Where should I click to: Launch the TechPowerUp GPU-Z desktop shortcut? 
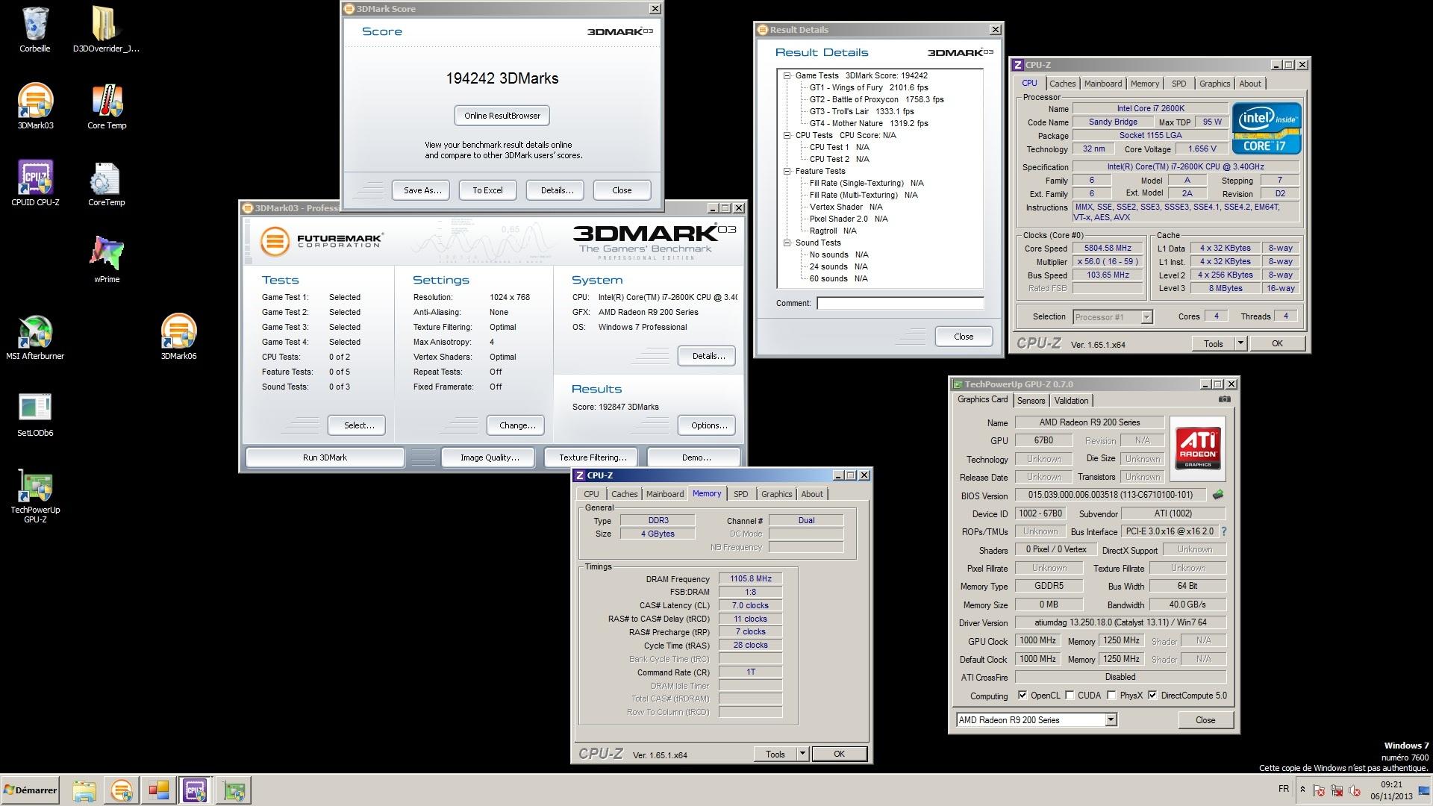(35, 496)
